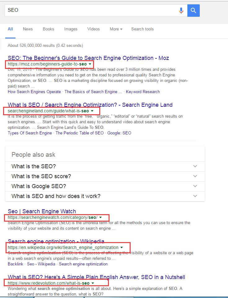Expand the question What is the SEO?
The image size is (228, 298).
tap(105, 166)
